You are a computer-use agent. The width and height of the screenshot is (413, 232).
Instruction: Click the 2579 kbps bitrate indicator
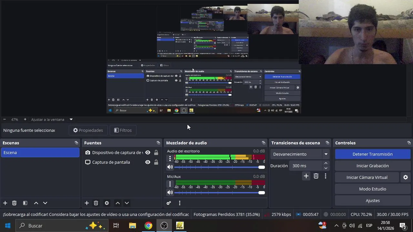pyautogui.click(x=281, y=214)
